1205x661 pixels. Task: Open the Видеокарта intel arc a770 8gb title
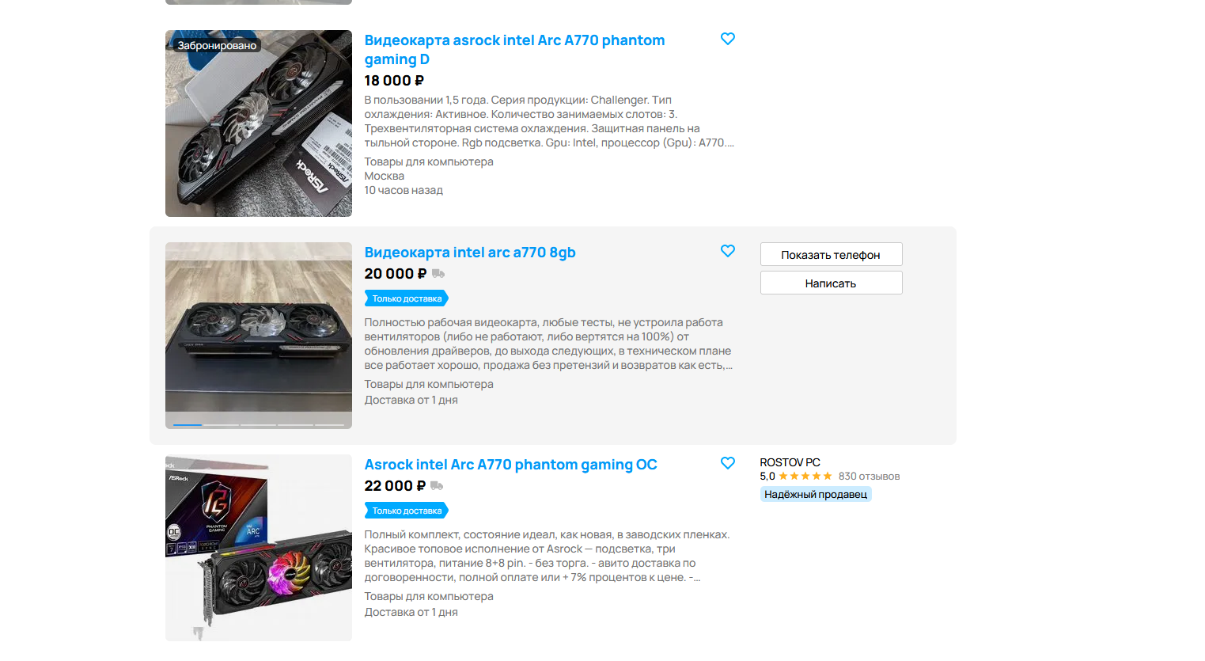coord(470,253)
